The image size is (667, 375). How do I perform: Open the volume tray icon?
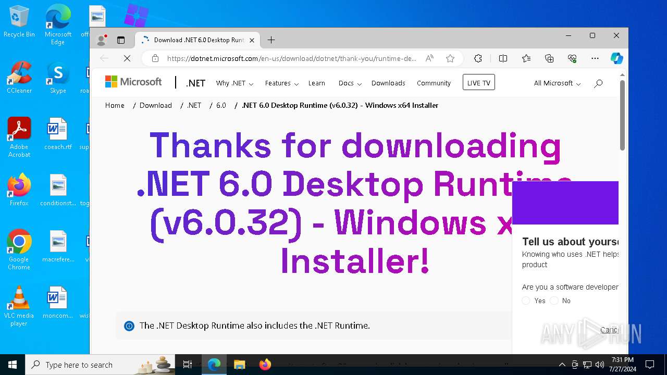(x=600, y=365)
